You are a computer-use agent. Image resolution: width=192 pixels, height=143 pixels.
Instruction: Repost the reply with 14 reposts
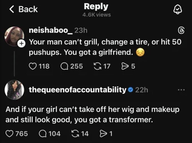coord(75,134)
